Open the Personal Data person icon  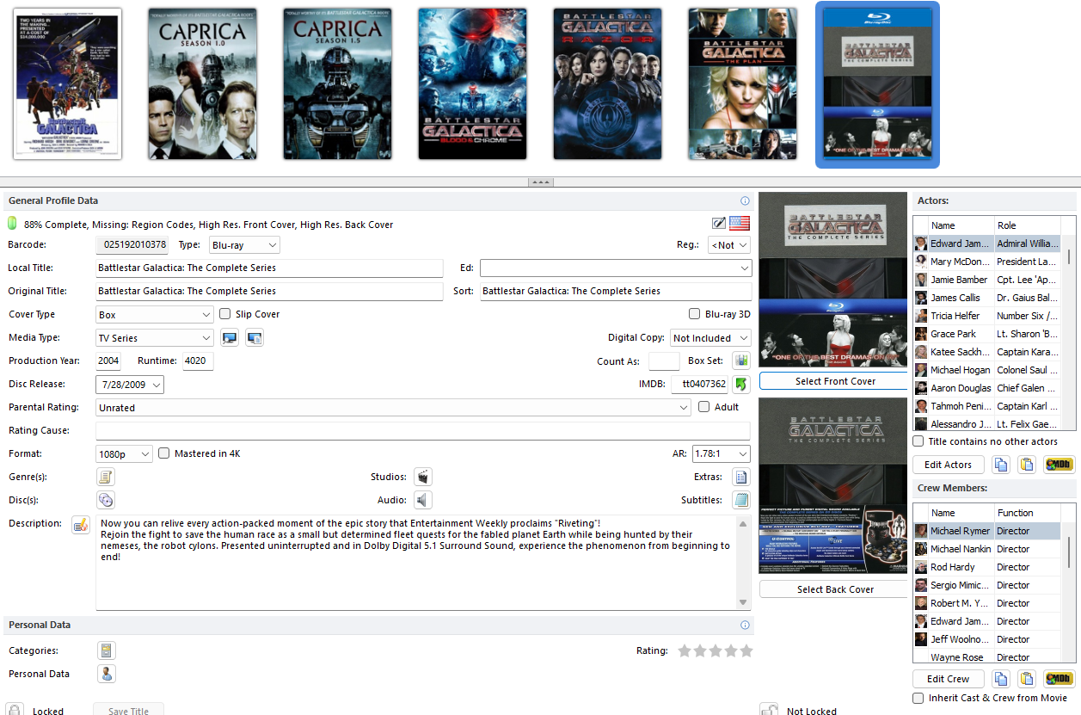[x=107, y=674]
